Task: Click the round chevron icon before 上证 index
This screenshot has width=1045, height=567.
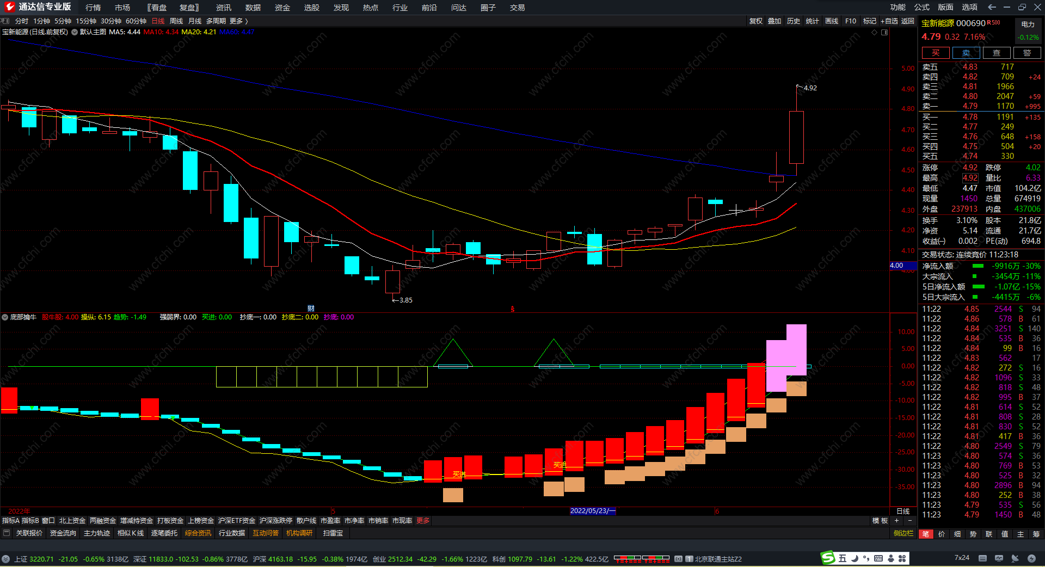Action: point(5,559)
